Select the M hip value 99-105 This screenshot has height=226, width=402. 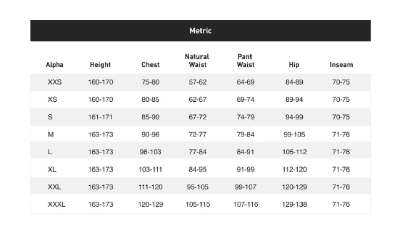click(x=294, y=135)
